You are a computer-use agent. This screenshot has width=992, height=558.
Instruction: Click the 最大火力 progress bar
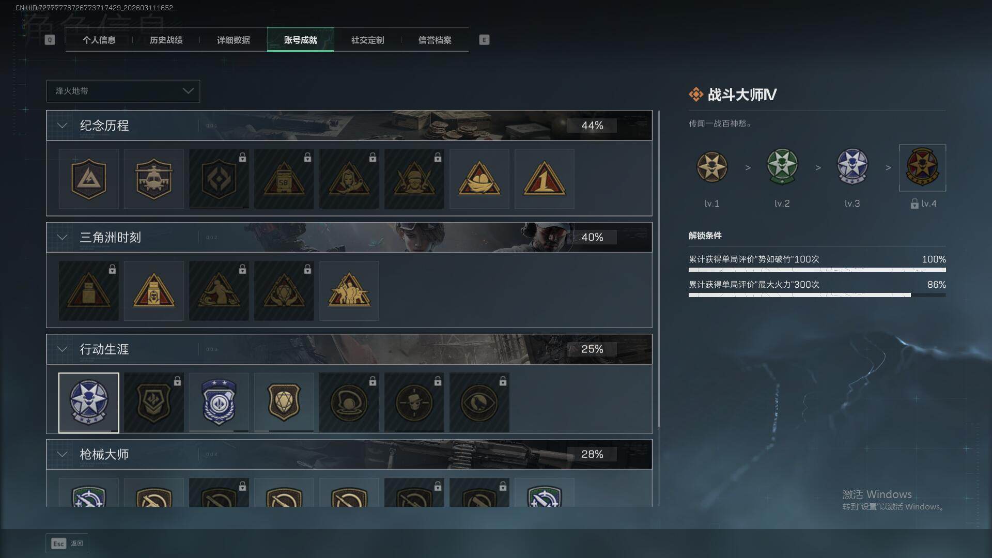click(x=817, y=295)
